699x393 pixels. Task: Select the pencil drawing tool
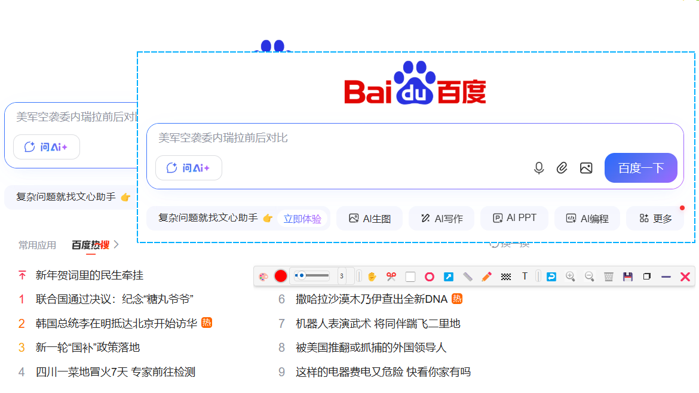486,276
